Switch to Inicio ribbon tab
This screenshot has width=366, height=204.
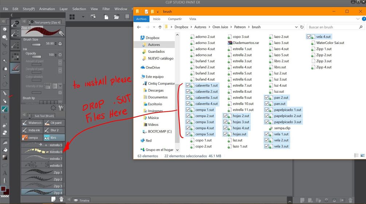(157, 19)
